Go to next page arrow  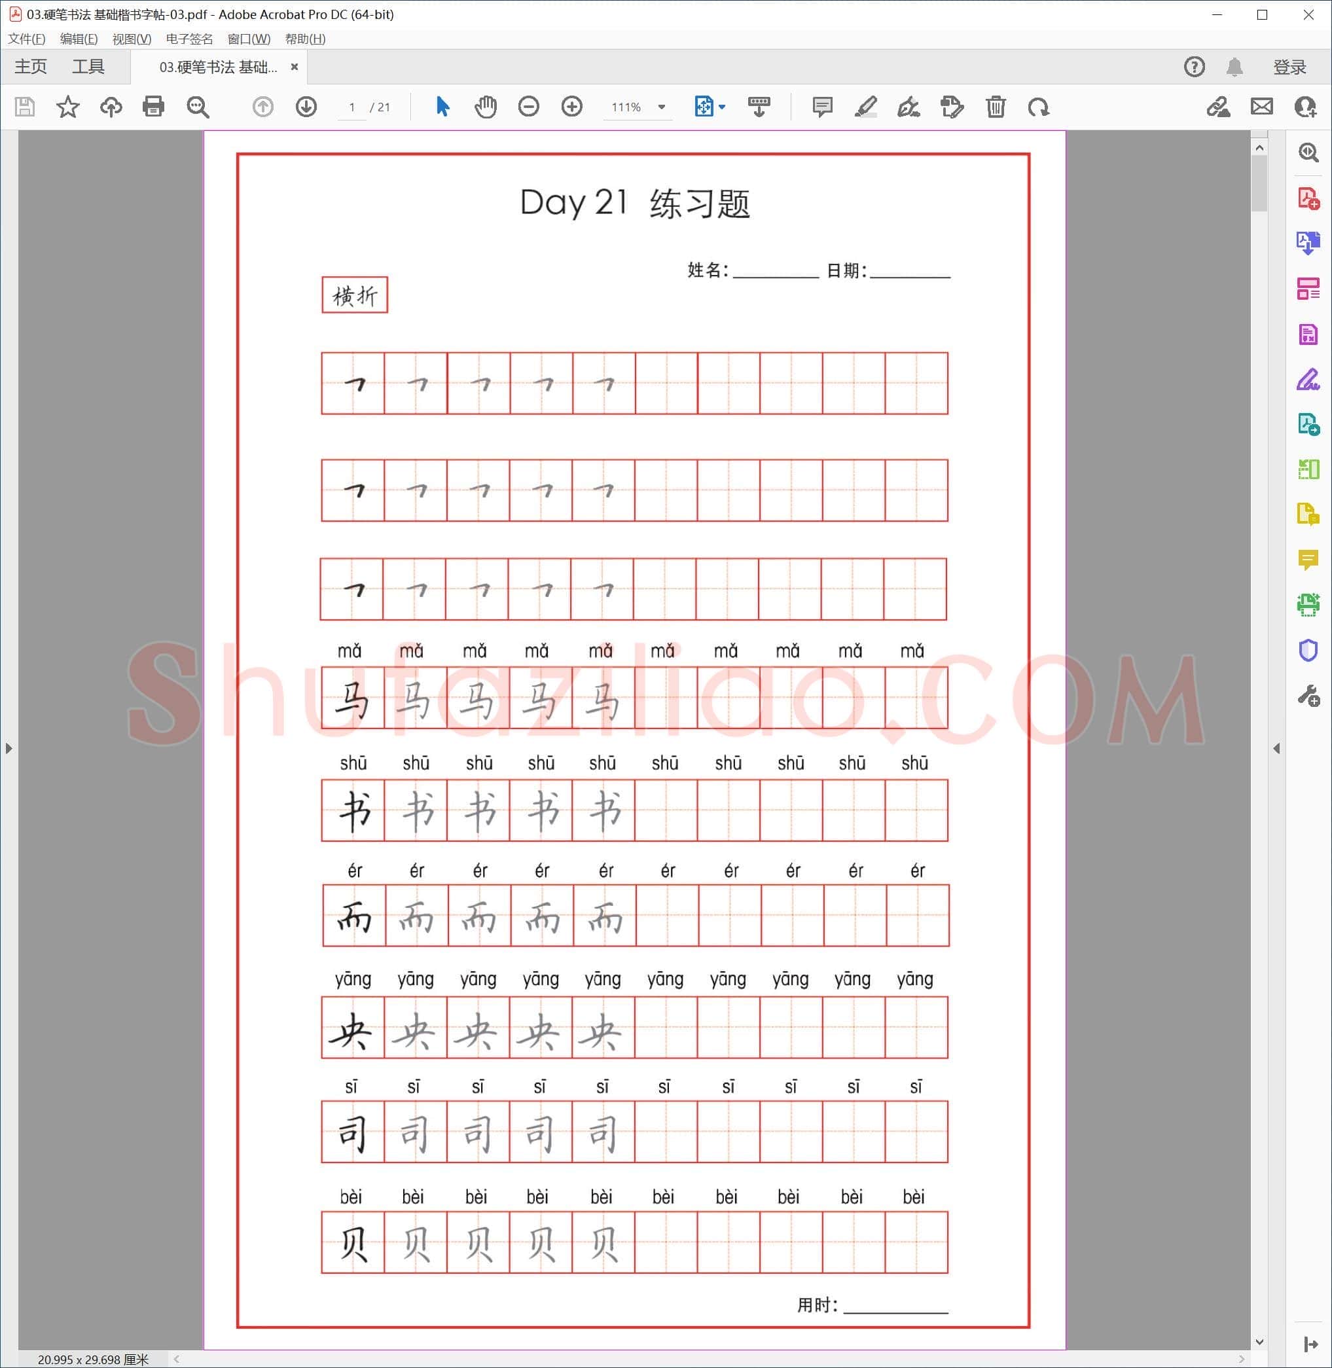tap(306, 107)
